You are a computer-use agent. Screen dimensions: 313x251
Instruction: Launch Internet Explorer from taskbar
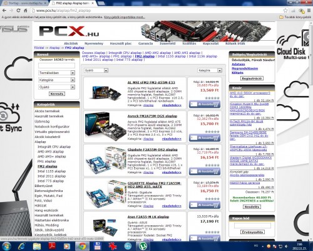coord(22,246)
